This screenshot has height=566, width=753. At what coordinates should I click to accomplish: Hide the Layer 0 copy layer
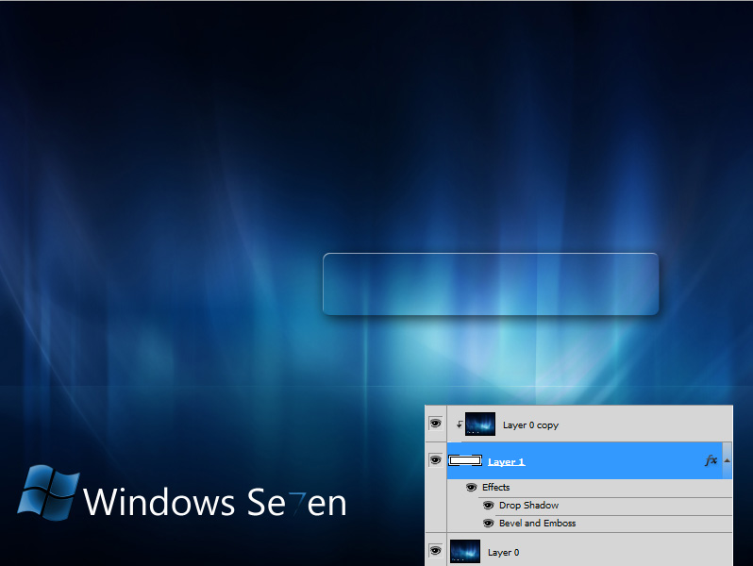point(436,424)
